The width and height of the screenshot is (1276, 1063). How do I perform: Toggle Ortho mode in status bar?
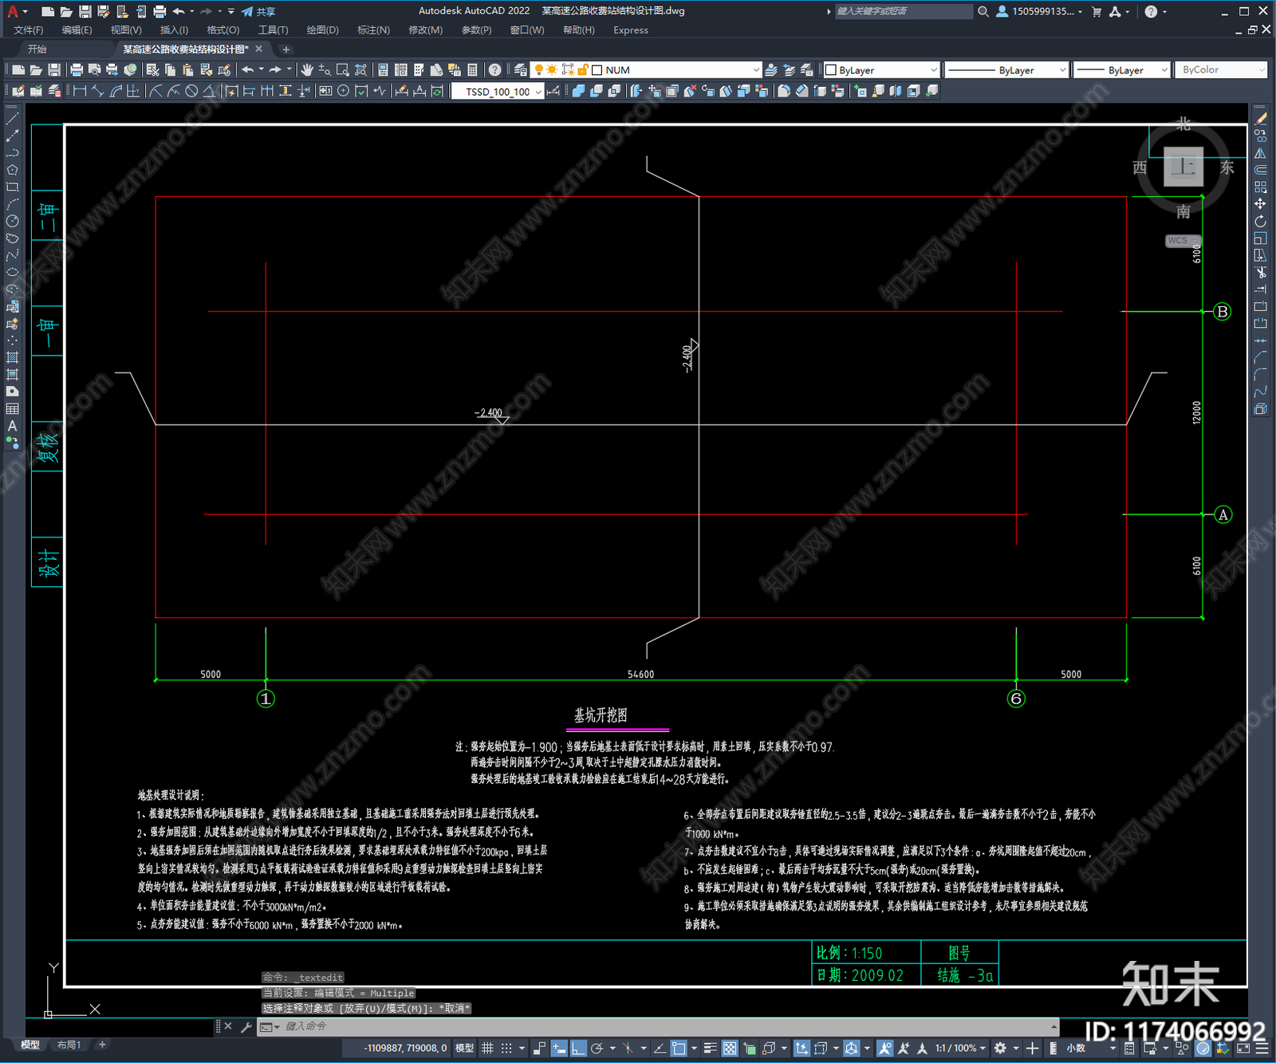pyautogui.click(x=578, y=1048)
